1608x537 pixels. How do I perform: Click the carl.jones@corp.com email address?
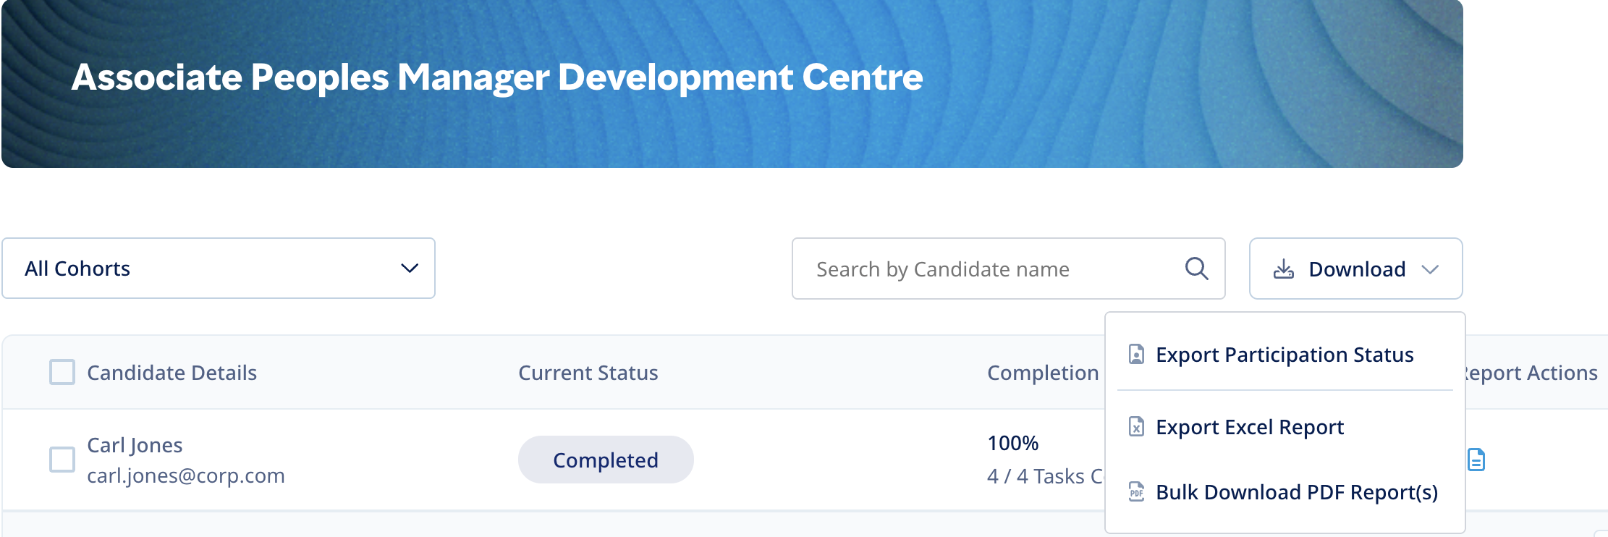coord(186,475)
